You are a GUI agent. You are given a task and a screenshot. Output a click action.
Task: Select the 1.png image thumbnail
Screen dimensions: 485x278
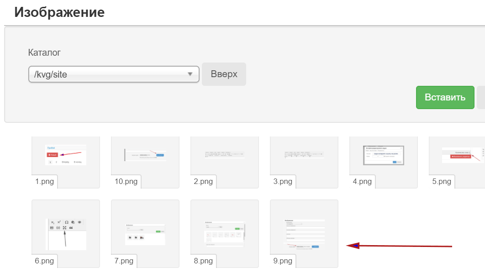click(66, 155)
